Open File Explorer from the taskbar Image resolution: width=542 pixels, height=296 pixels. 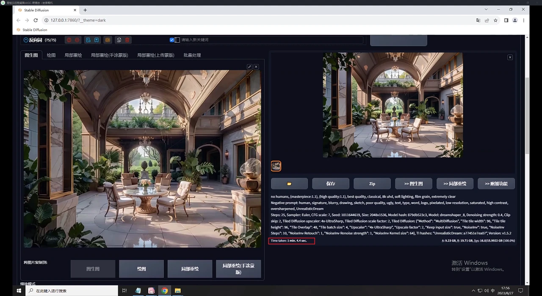click(178, 291)
